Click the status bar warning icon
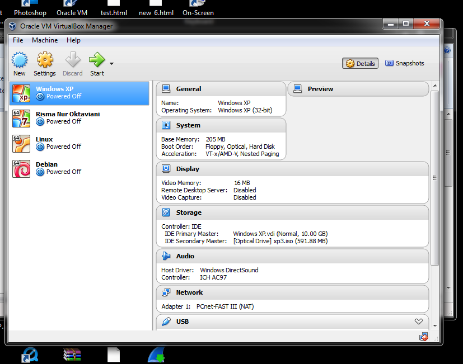Screen dimensions: 463x364 [x=424, y=336]
